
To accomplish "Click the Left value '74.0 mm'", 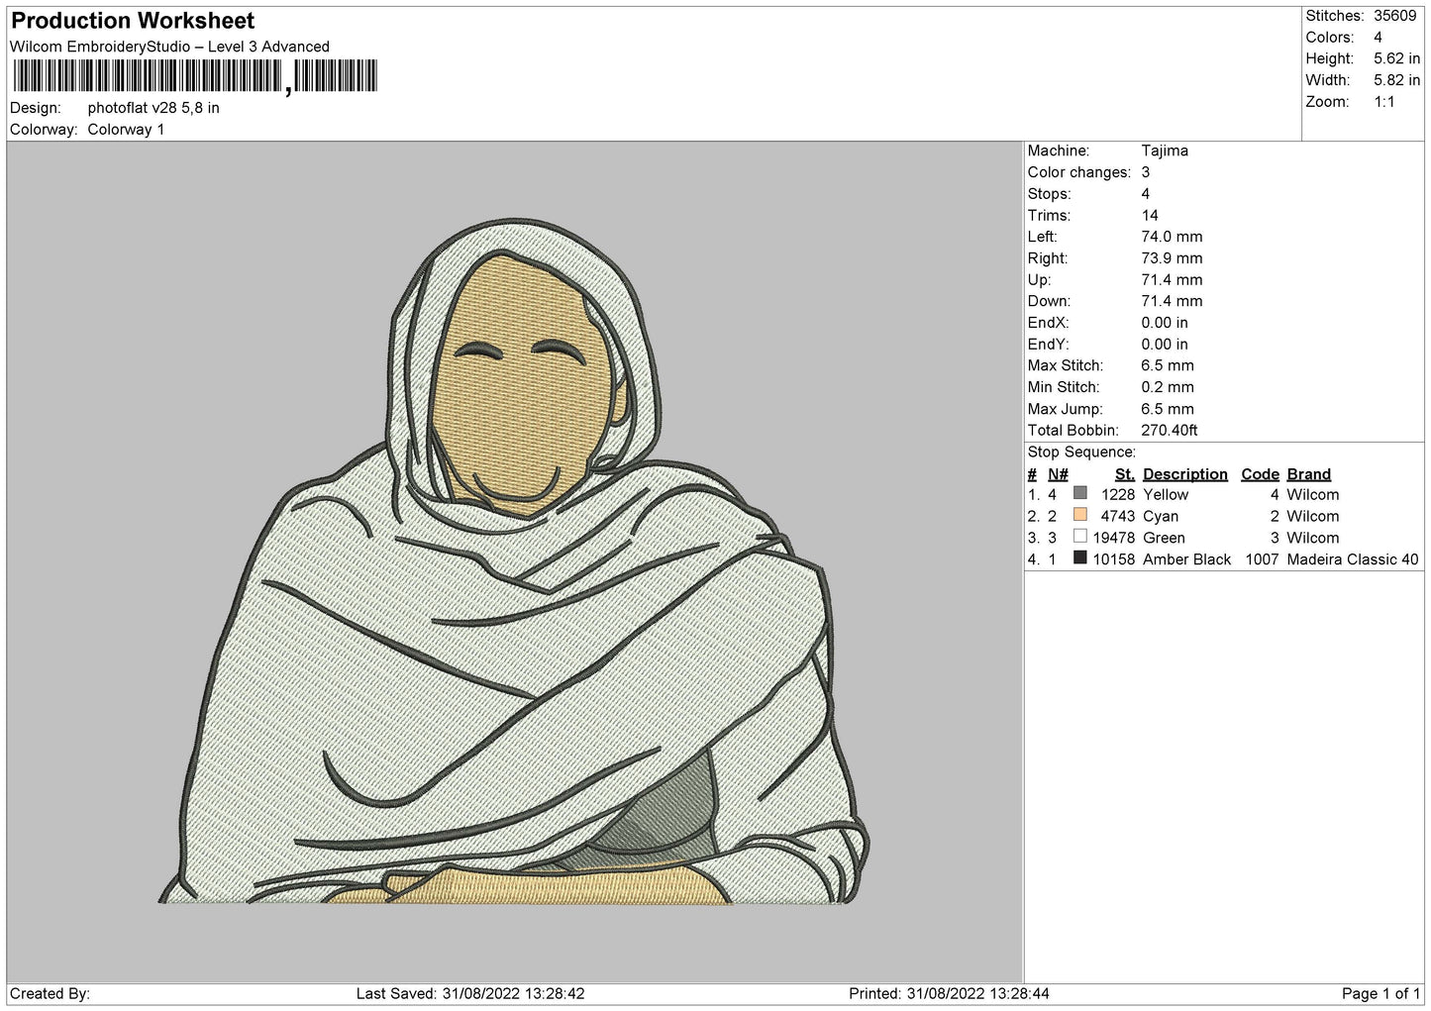I will 1172,237.
